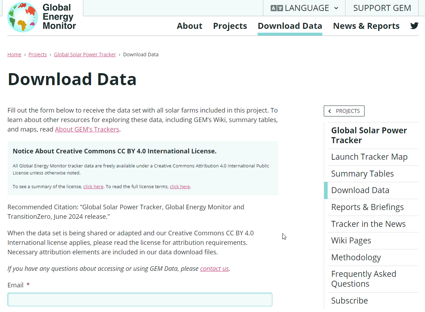Select Summary Tables in sidebar
This screenshot has height=312, width=425.
pos(362,174)
